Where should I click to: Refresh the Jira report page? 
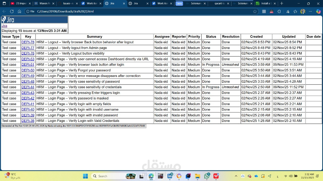click(12, 11)
